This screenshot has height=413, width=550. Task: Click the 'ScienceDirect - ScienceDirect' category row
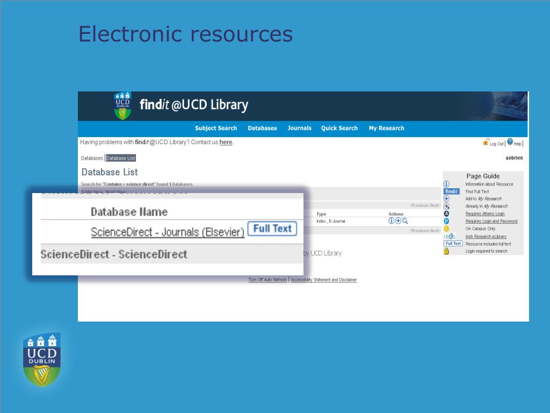click(172, 254)
